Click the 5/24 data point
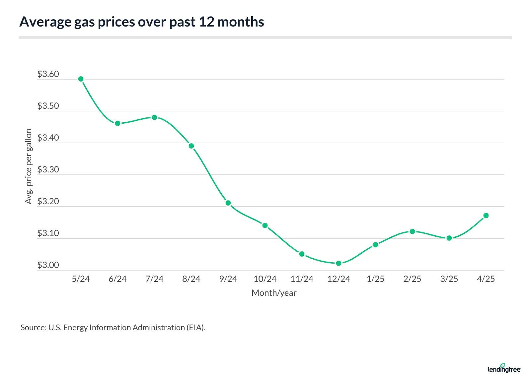This screenshot has width=531, height=378. click(81, 79)
